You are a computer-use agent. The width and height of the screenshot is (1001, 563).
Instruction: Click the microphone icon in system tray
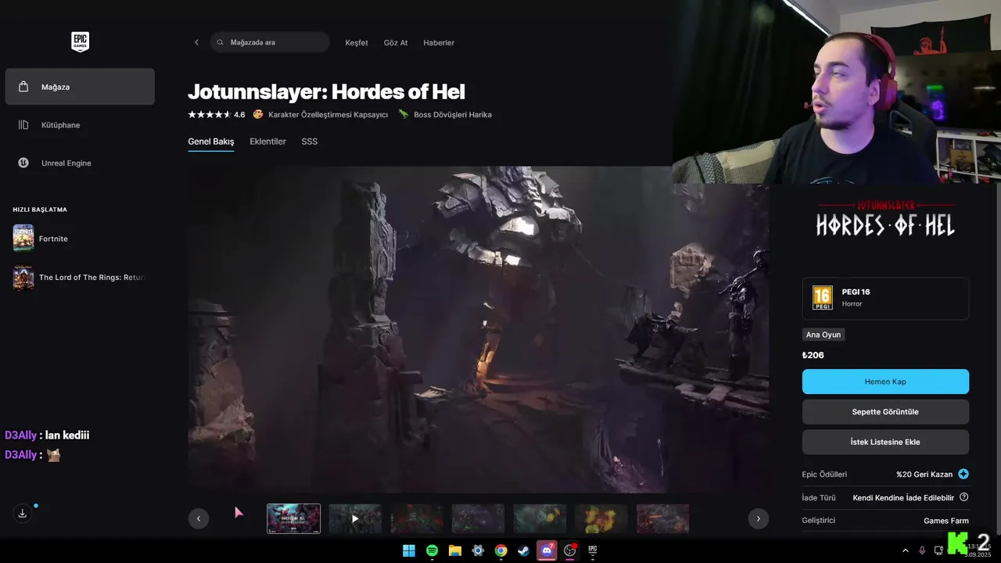point(922,550)
